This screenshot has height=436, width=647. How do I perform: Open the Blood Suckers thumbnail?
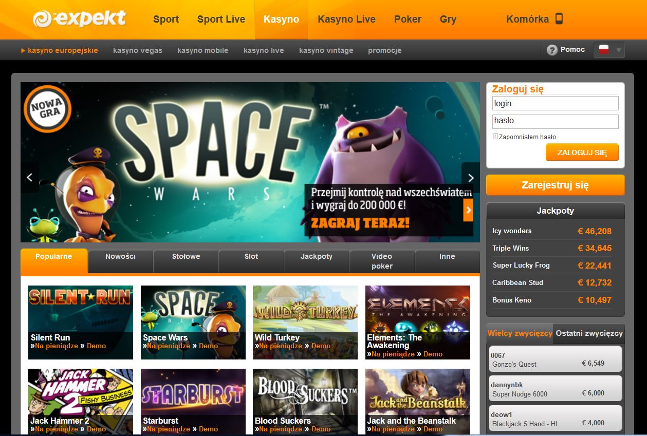click(305, 401)
